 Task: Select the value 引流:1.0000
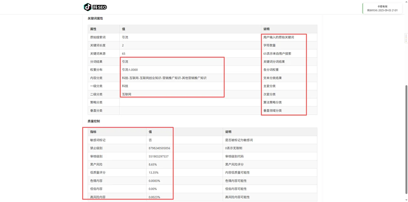(130, 70)
